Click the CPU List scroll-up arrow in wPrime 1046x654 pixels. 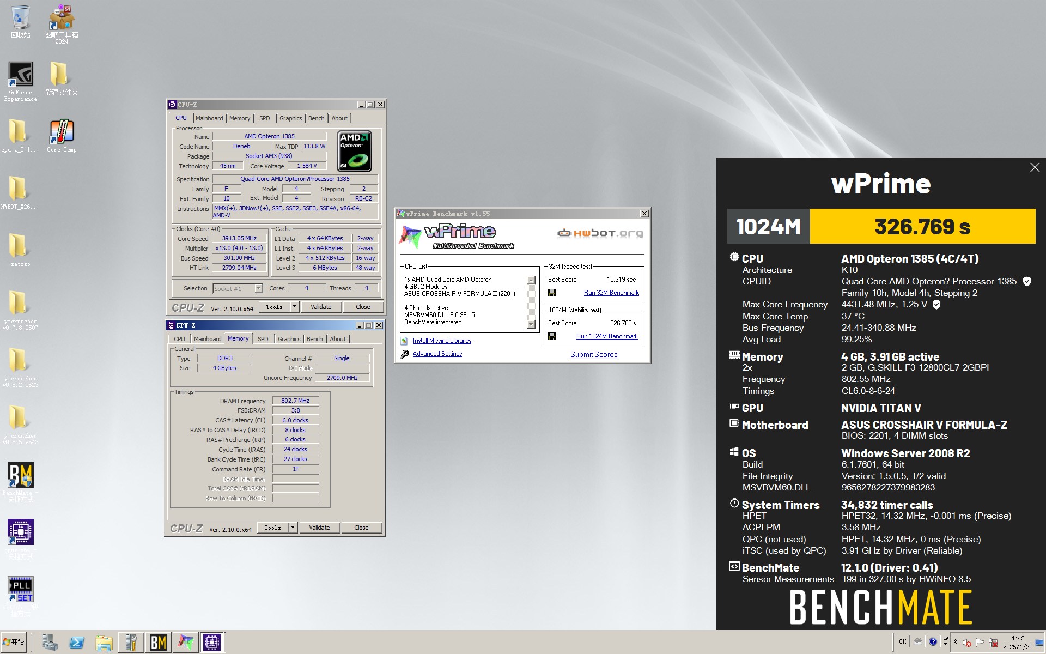(x=531, y=280)
